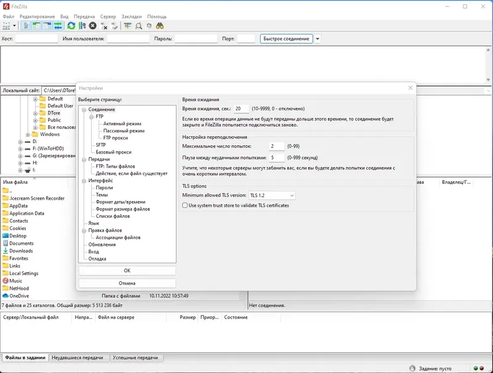
Task: Open the Закладки menu
Action: (x=131, y=17)
